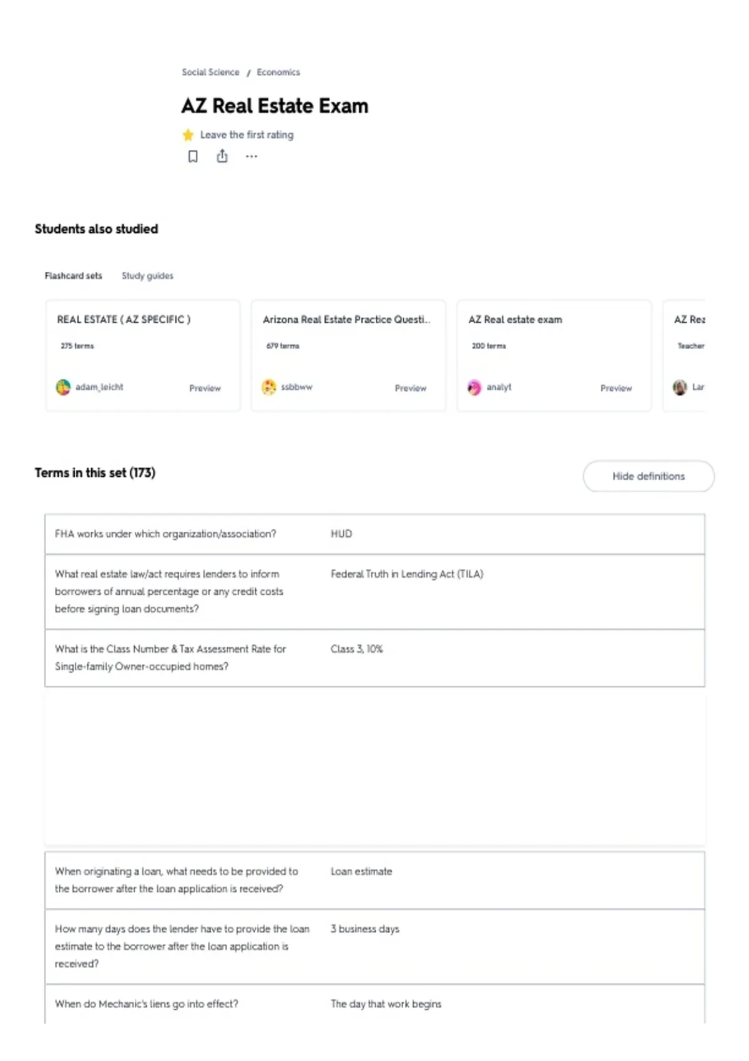Open the three-dot more options menu
The image size is (749, 1061).
tap(252, 156)
